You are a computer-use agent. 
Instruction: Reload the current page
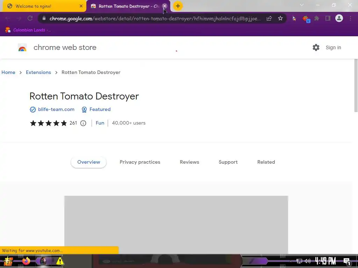point(30,18)
